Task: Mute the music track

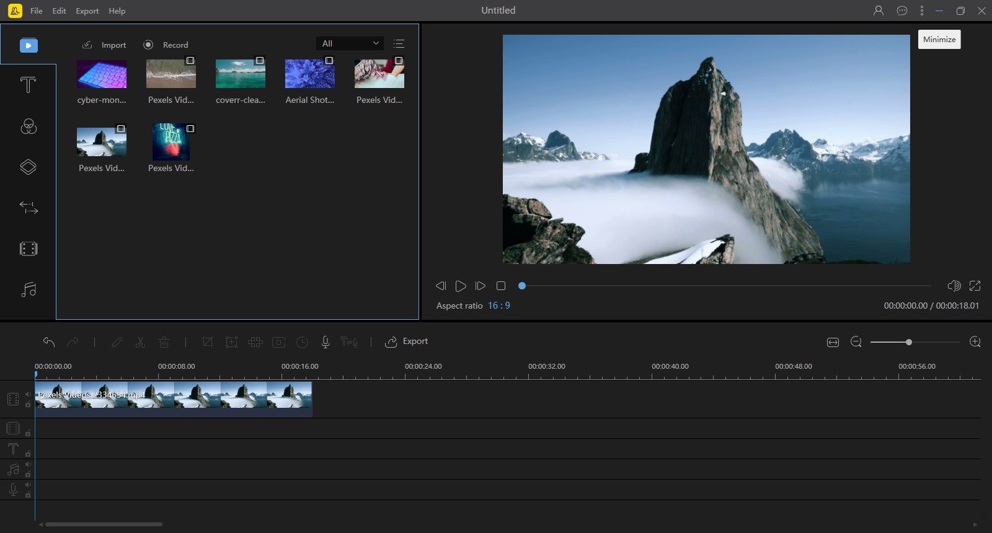Action: pos(28,464)
